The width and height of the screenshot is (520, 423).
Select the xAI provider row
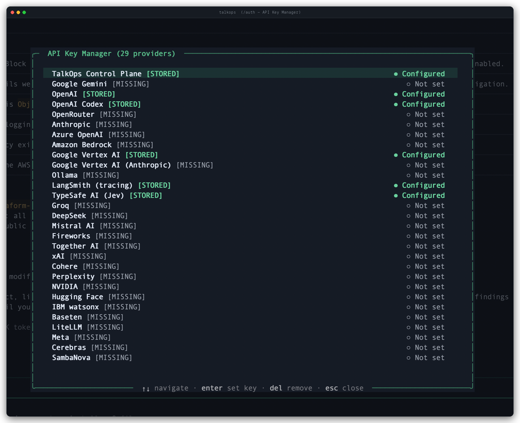[x=250, y=256]
